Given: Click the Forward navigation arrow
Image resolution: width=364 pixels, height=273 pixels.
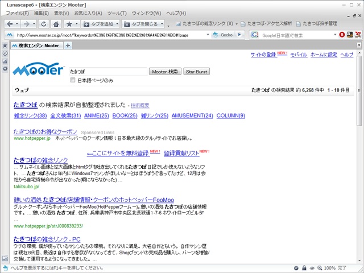Looking at the screenshot, I should (26, 24).
